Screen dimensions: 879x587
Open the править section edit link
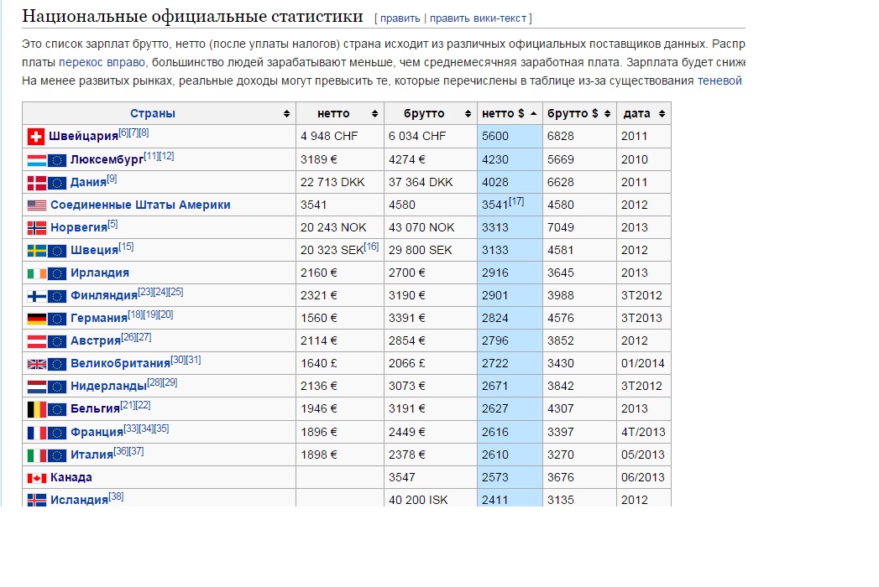[400, 18]
